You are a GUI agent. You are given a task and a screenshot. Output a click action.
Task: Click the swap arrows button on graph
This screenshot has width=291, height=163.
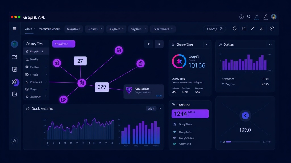(149, 44)
